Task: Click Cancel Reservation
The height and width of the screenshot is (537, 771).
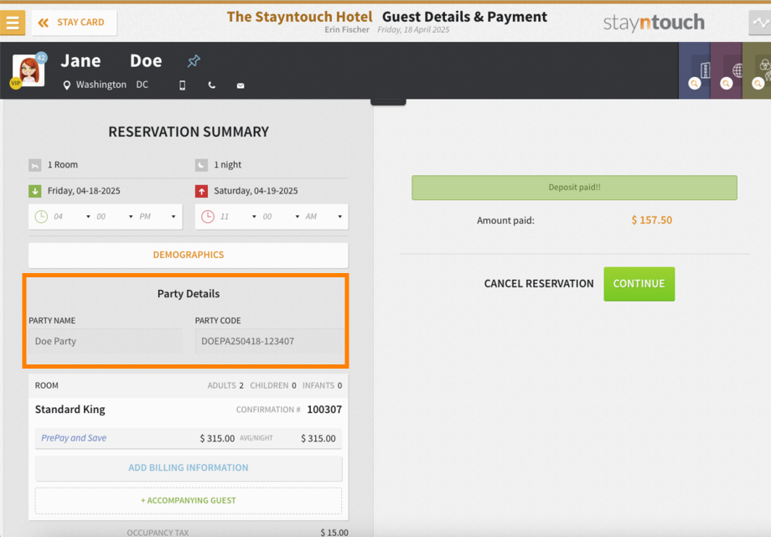Action: 539,284
